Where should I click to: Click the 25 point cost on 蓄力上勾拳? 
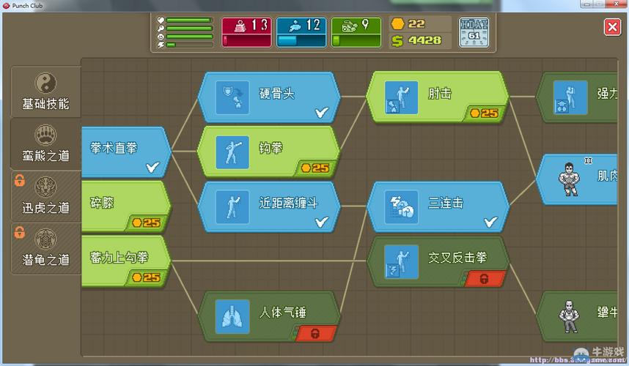click(147, 277)
